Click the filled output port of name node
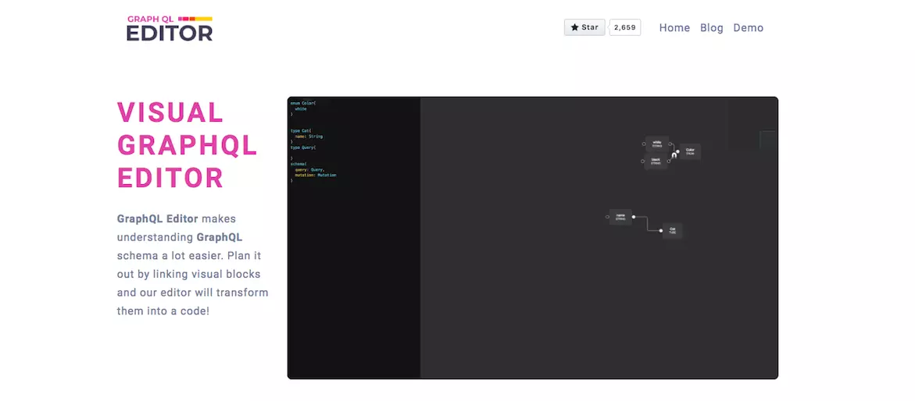This screenshot has width=915, height=401. tap(634, 217)
